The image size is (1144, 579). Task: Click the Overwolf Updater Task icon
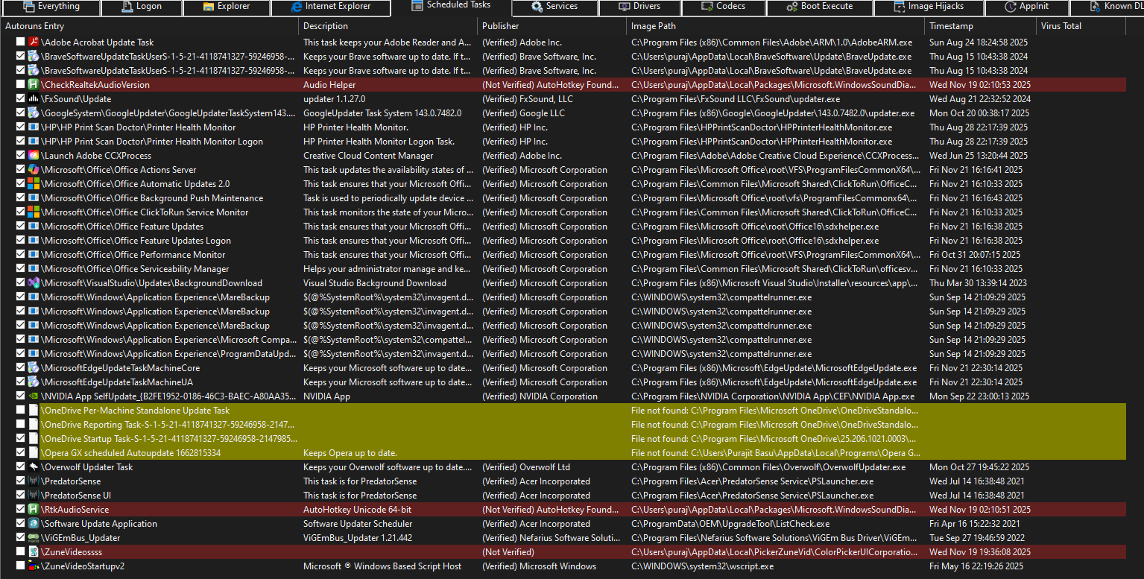click(x=34, y=467)
